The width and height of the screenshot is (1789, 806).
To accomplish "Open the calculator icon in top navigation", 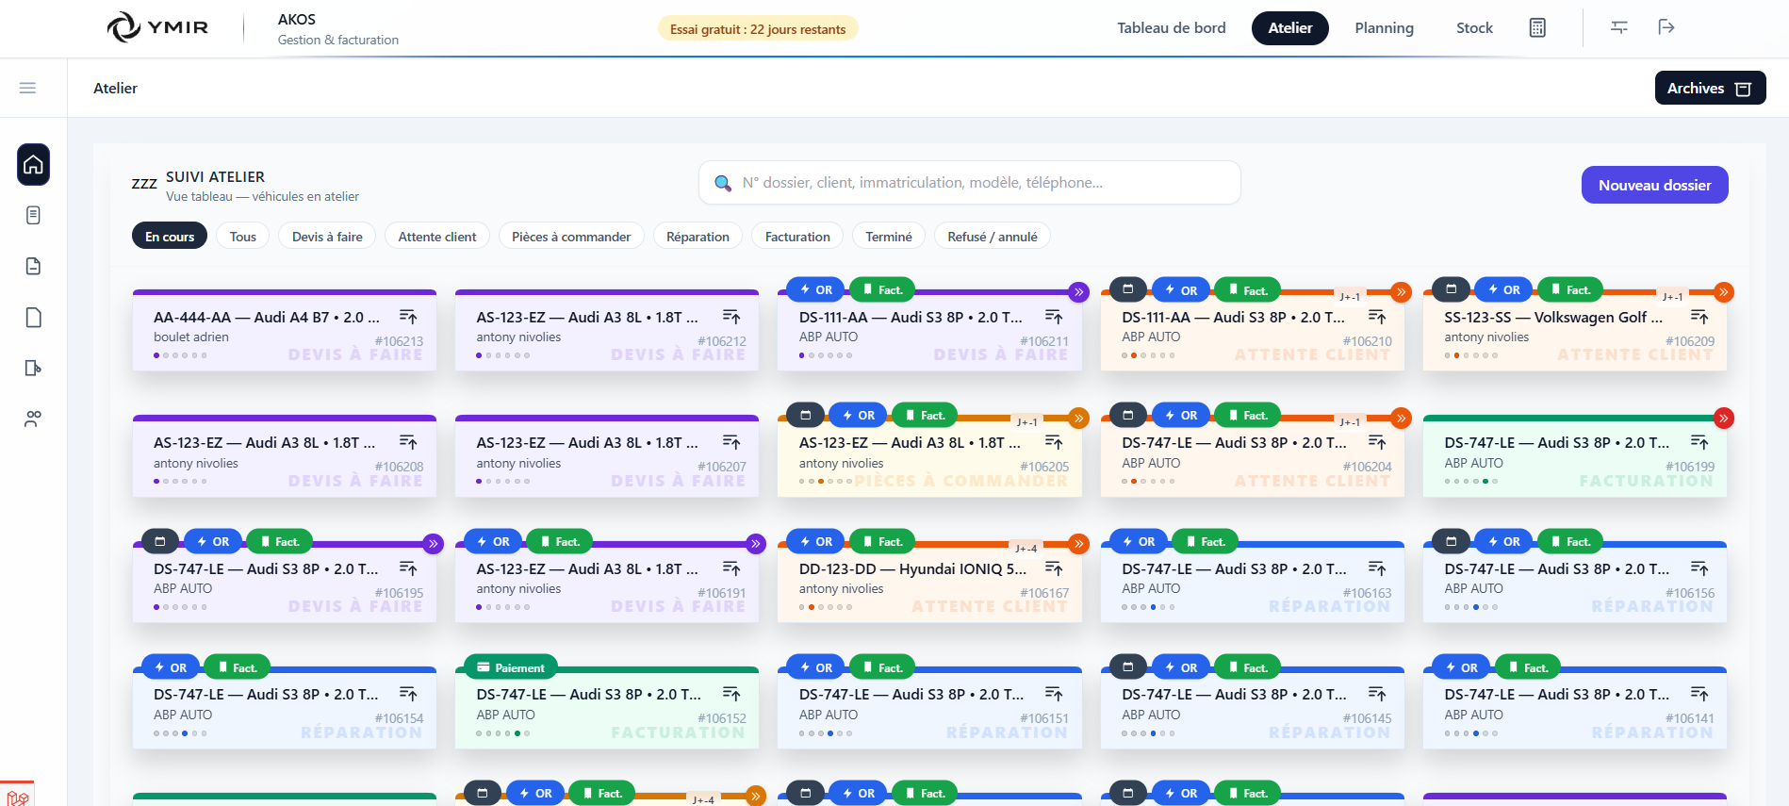I will point(1537,27).
